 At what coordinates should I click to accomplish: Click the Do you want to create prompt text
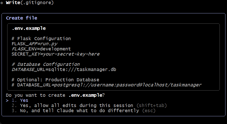tap(36, 95)
